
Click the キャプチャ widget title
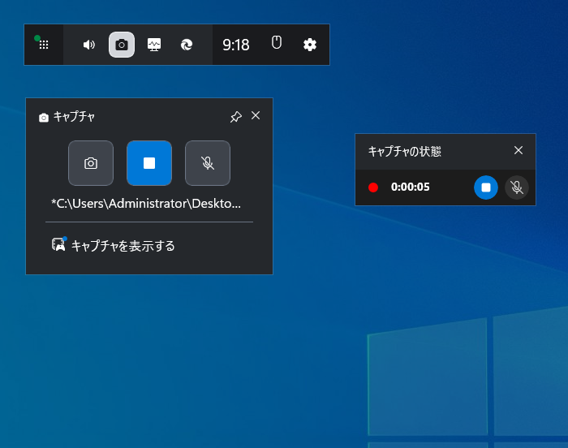(x=74, y=117)
